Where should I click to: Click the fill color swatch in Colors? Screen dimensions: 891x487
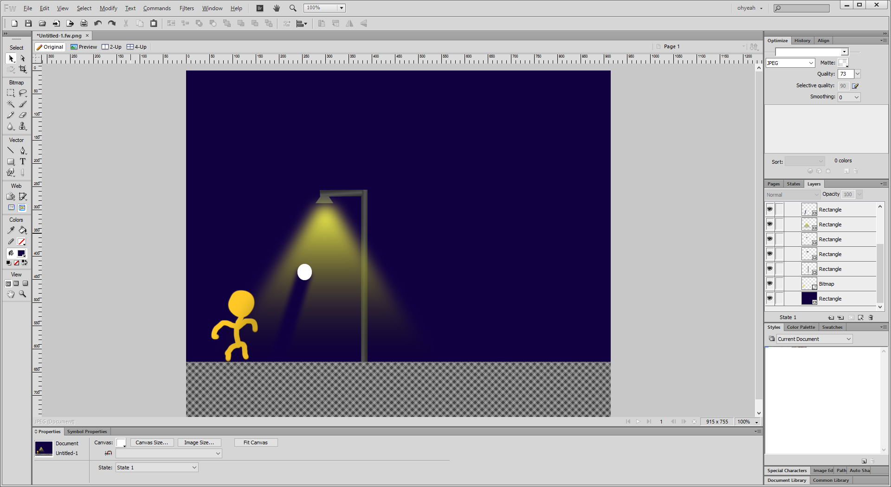pyautogui.click(x=21, y=253)
